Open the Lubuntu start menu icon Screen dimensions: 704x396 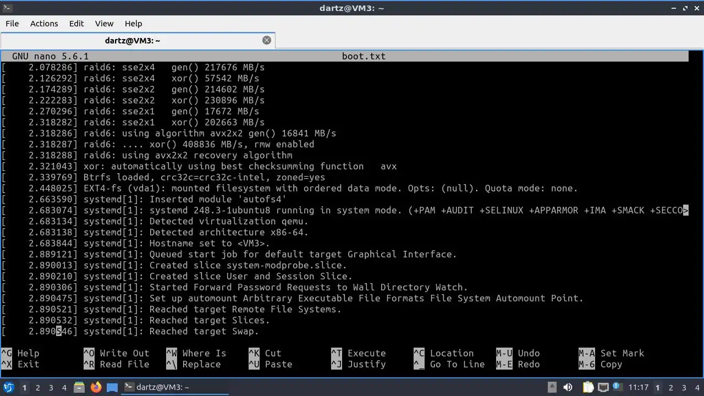(8, 387)
